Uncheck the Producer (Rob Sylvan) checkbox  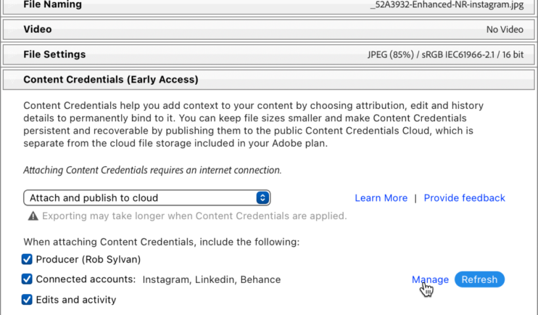(27, 259)
